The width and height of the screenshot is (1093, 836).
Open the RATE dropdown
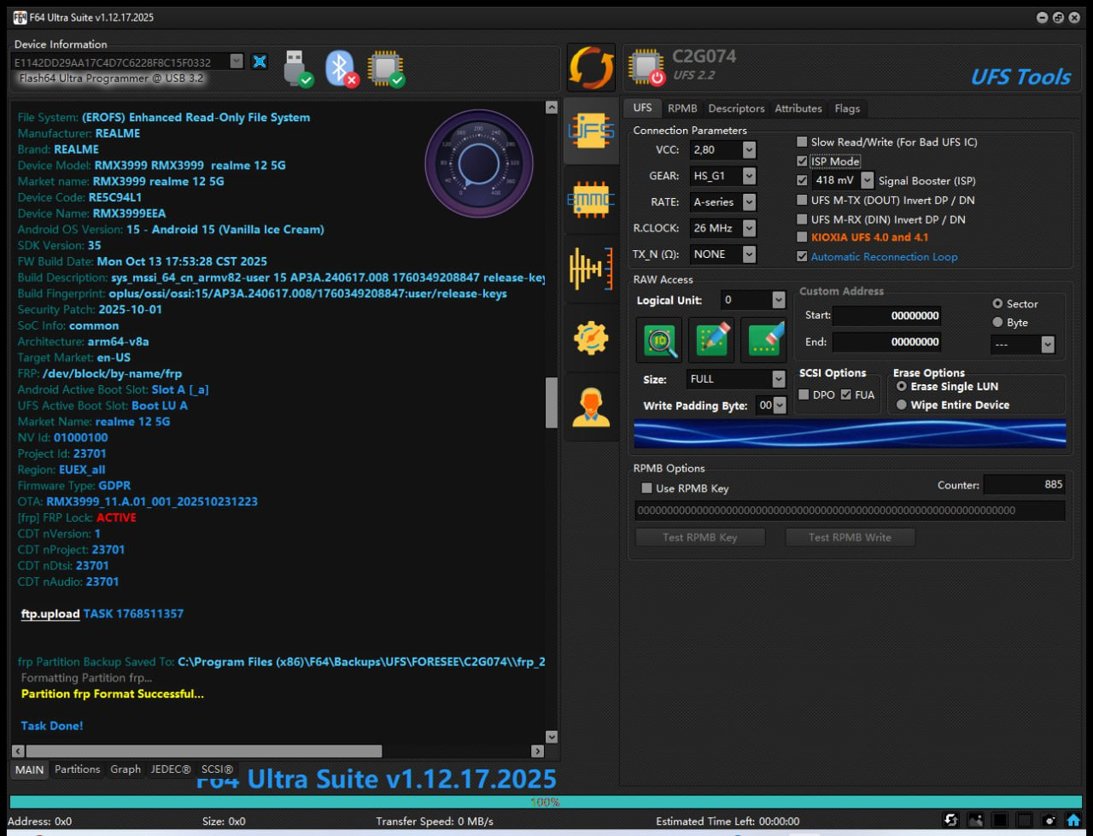749,202
